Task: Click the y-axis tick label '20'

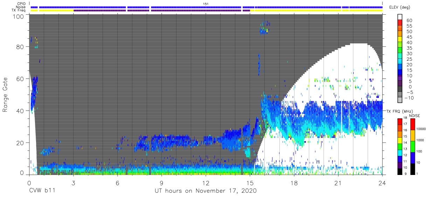Action: pos(20,142)
